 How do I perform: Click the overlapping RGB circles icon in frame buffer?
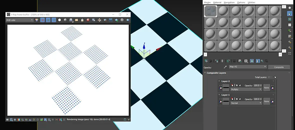click(x=37, y=20)
